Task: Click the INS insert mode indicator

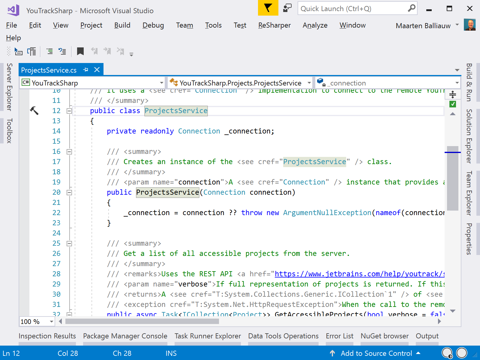Action: pyautogui.click(x=171, y=353)
